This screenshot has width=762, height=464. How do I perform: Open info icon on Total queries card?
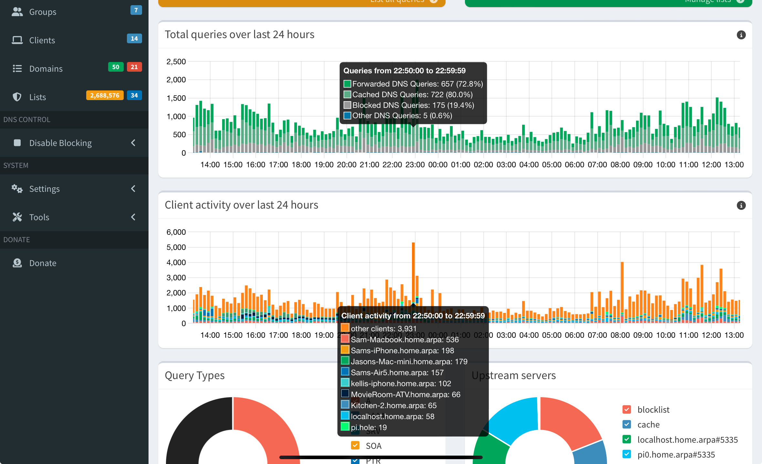pyautogui.click(x=741, y=35)
